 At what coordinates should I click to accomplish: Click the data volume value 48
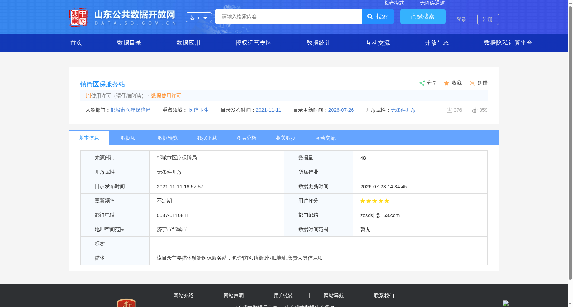363,158
